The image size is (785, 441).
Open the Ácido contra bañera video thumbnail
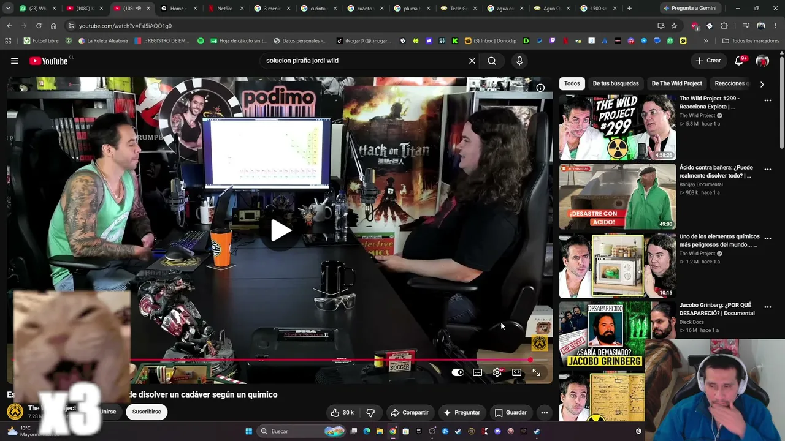click(x=618, y=196)
